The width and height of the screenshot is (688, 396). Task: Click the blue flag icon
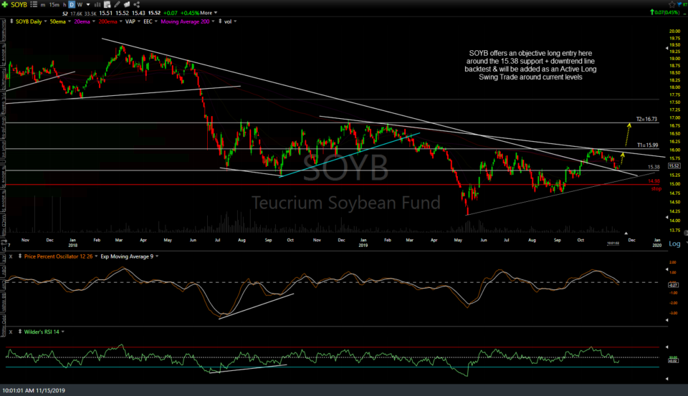click(x=679, y=4)
